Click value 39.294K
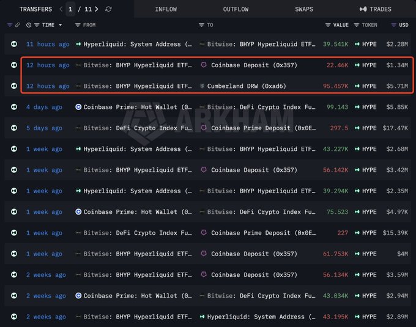The height and width of the screenshot is (327, 416). (x=335, y=191)
